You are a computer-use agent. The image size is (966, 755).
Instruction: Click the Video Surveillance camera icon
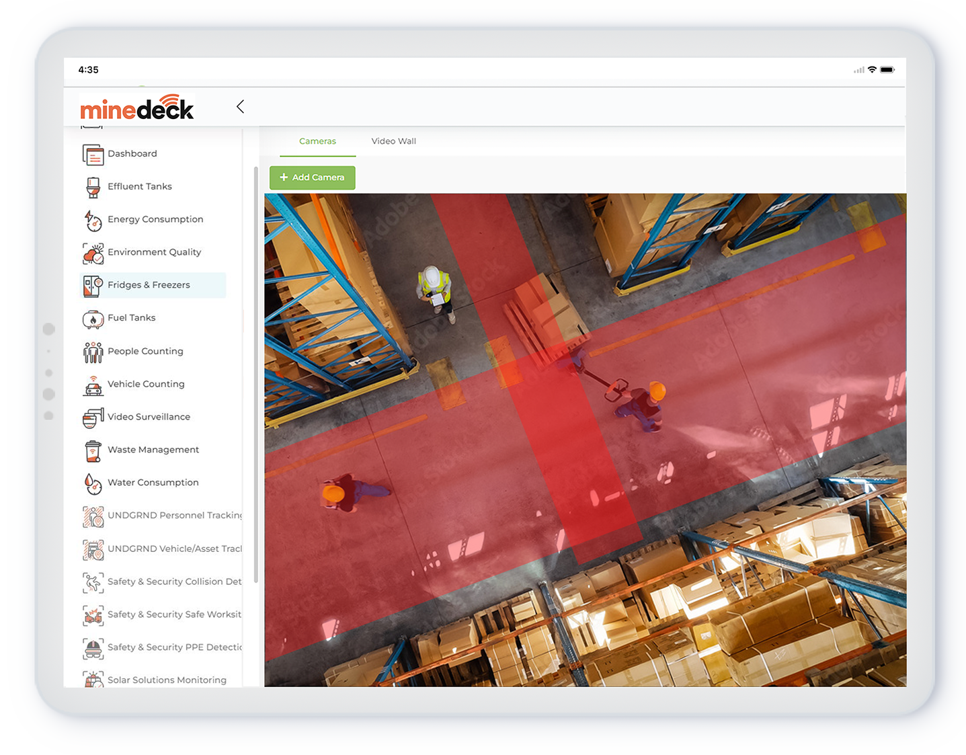93,418
